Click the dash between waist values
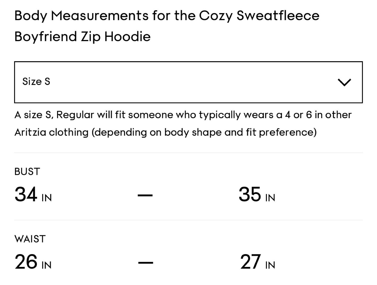The image size is (377, 285). pos(146,263)
